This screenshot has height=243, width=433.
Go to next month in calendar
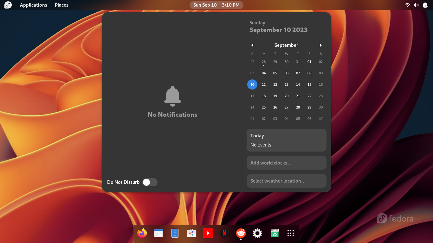pos(321,45)
